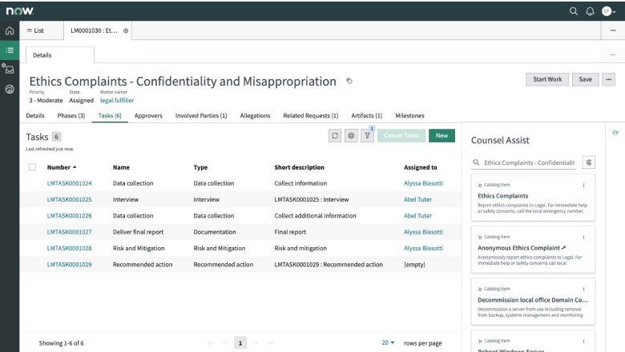The image size is (625, 352).
Task: Open the Involved Parties (1) tab
Action: pyautogui.click(x=201, y=115)
